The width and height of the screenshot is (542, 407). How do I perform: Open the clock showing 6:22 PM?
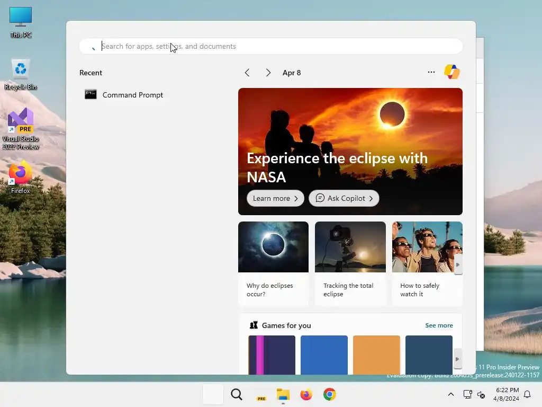[506, 394]
